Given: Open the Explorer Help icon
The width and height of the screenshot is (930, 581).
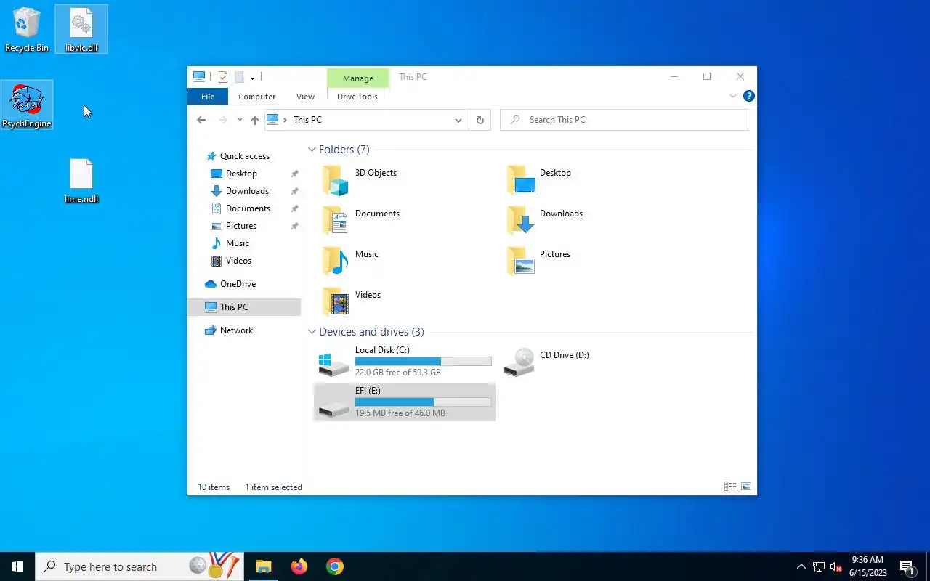Looking at the screenshot, I should tap(749, 96).
